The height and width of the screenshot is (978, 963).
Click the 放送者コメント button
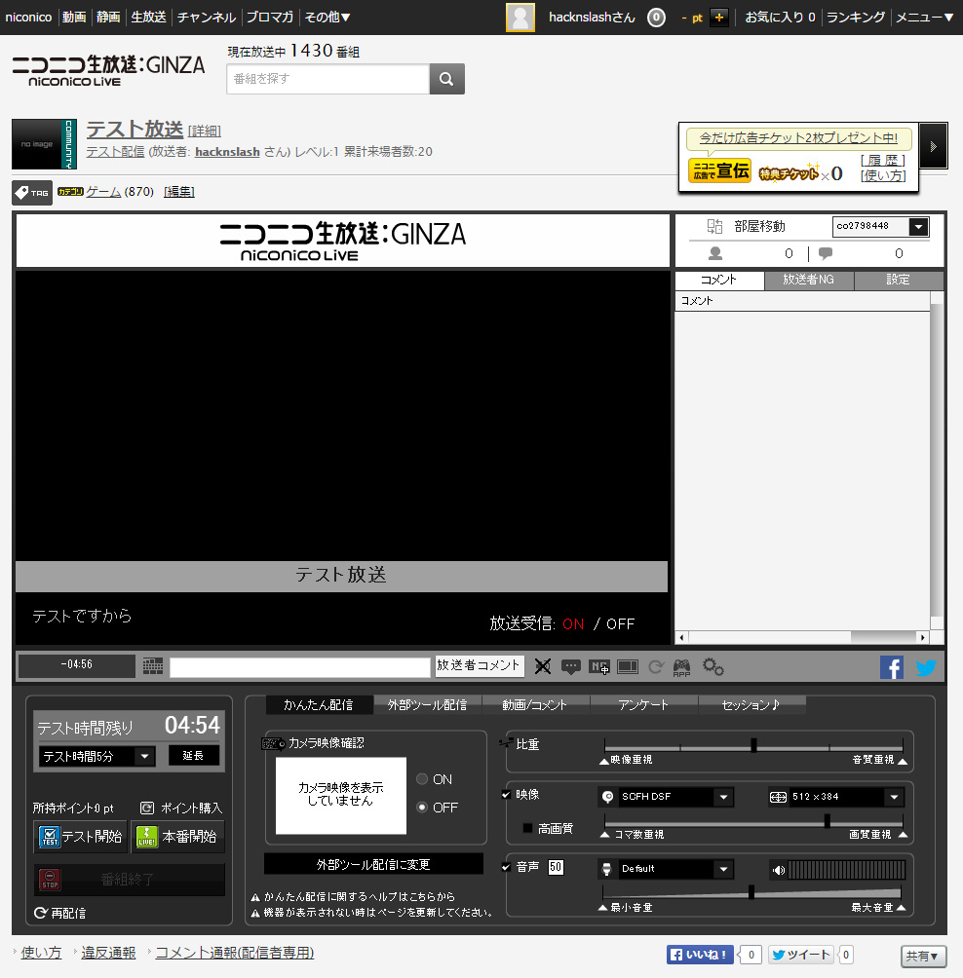(x=479, y=665)
